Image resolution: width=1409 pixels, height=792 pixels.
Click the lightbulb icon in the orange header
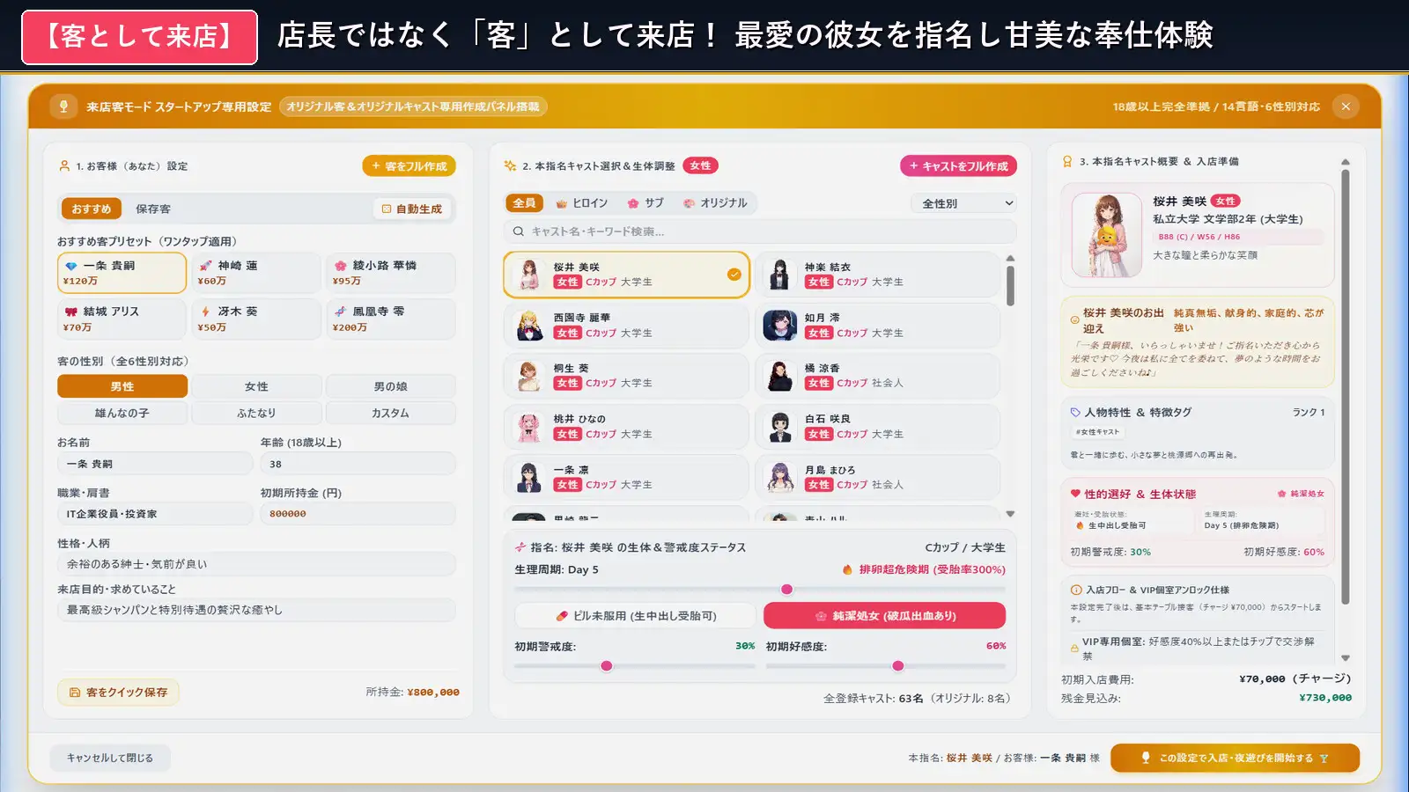[x=63, y=106]
